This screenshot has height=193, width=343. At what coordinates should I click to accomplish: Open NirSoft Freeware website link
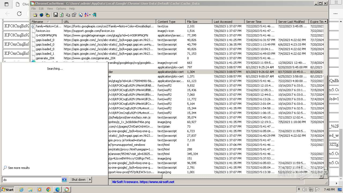point(143,182)
